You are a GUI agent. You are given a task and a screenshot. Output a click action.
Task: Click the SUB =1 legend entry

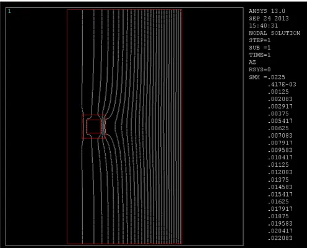[x=260, y=48]
